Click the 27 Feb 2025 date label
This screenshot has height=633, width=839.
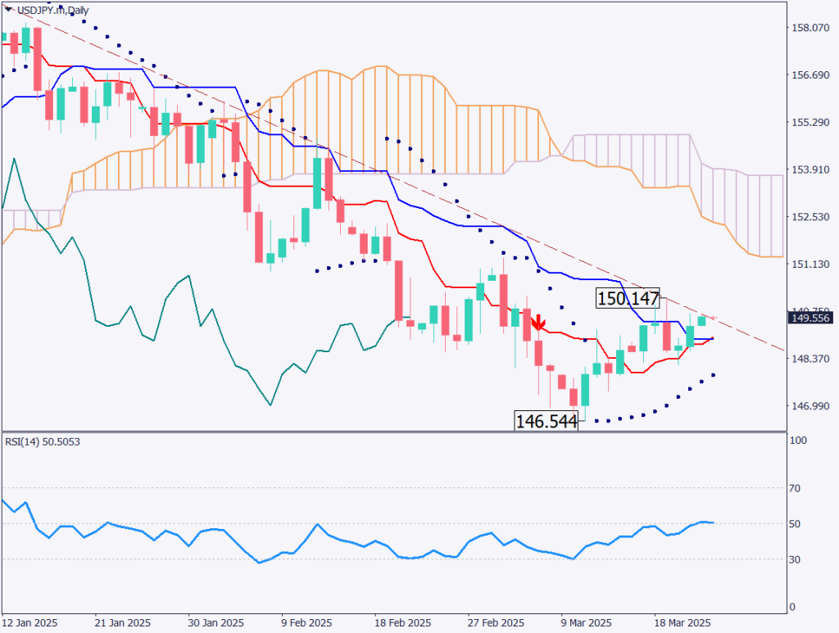pos(496,622)
